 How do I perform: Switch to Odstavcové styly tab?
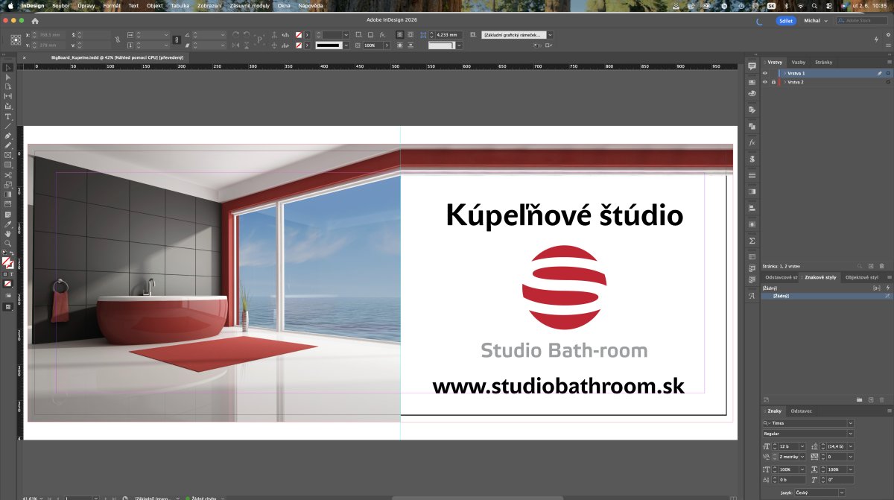[782, 277]
